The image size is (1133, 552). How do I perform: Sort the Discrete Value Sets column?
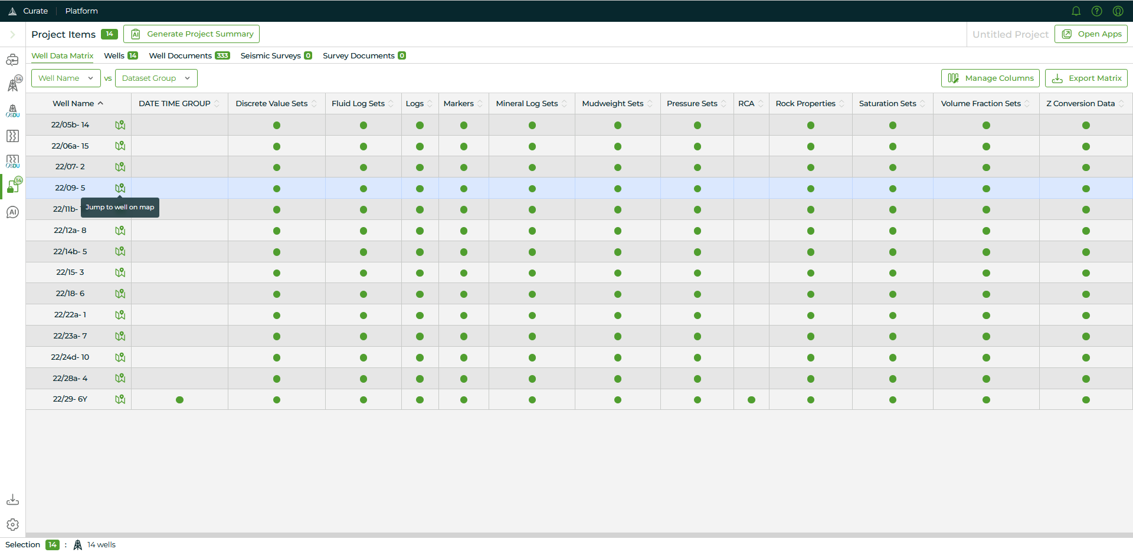tap(314, 104)
